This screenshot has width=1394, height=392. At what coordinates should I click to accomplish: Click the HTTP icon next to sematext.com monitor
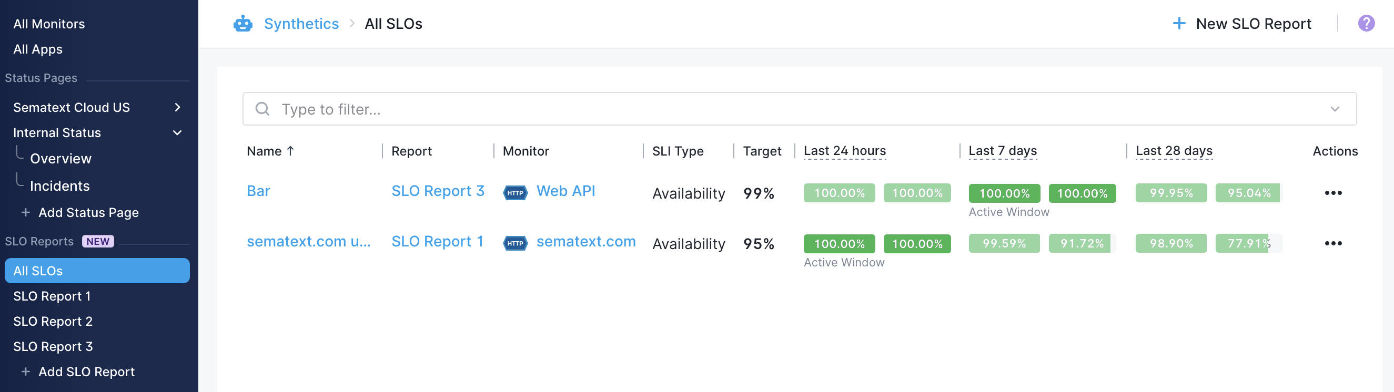515,243
